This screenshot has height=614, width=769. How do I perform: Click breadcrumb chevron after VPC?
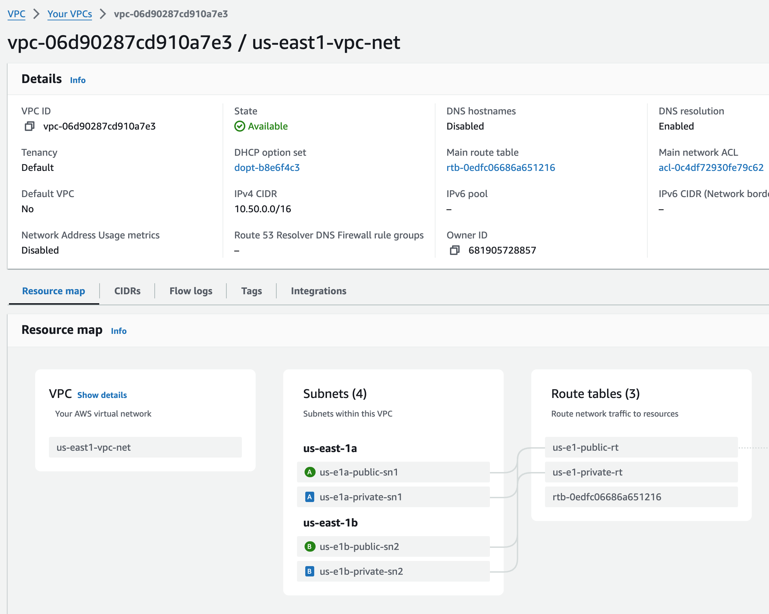point(37,14)
